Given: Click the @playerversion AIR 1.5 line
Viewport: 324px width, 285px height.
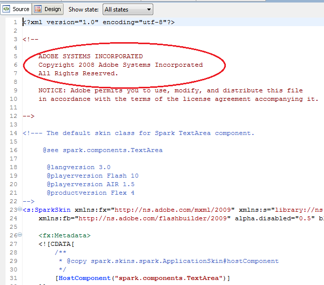Looking at the screenshot, I should coord(91,184).
